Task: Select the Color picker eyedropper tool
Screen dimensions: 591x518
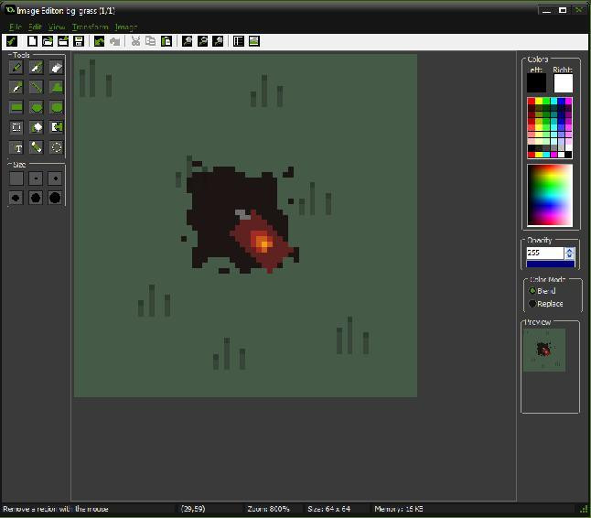Action: 16,88
